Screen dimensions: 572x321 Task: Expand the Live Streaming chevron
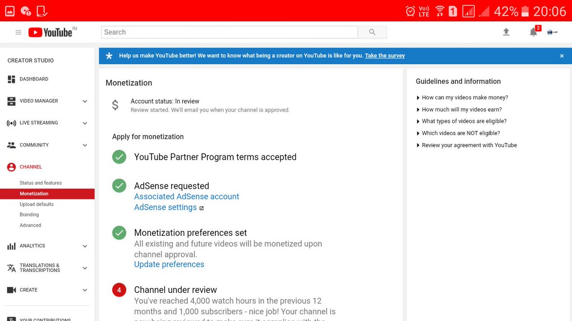85,123
